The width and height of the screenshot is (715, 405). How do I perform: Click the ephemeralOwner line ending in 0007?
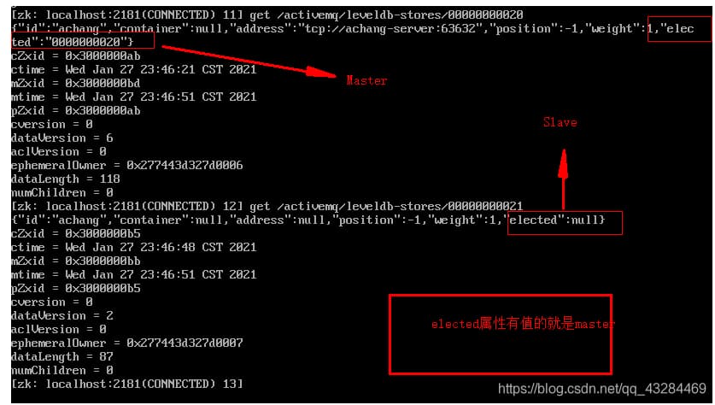pyautogui.click(x=127, y=343)
